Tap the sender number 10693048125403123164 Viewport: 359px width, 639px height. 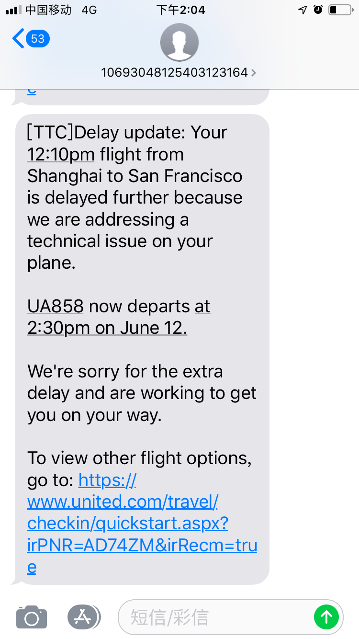tap(174, 72)
